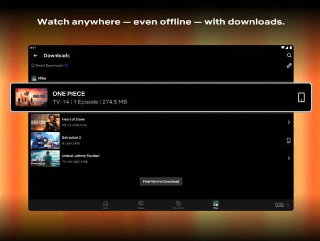Select the ONE PIECE title text
The width and height of the screenshot is (320, 241).
click(x=69, y=94)
